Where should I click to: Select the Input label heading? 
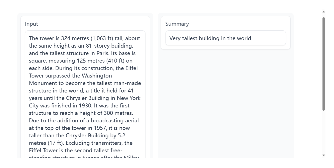[x=32, y=24]
